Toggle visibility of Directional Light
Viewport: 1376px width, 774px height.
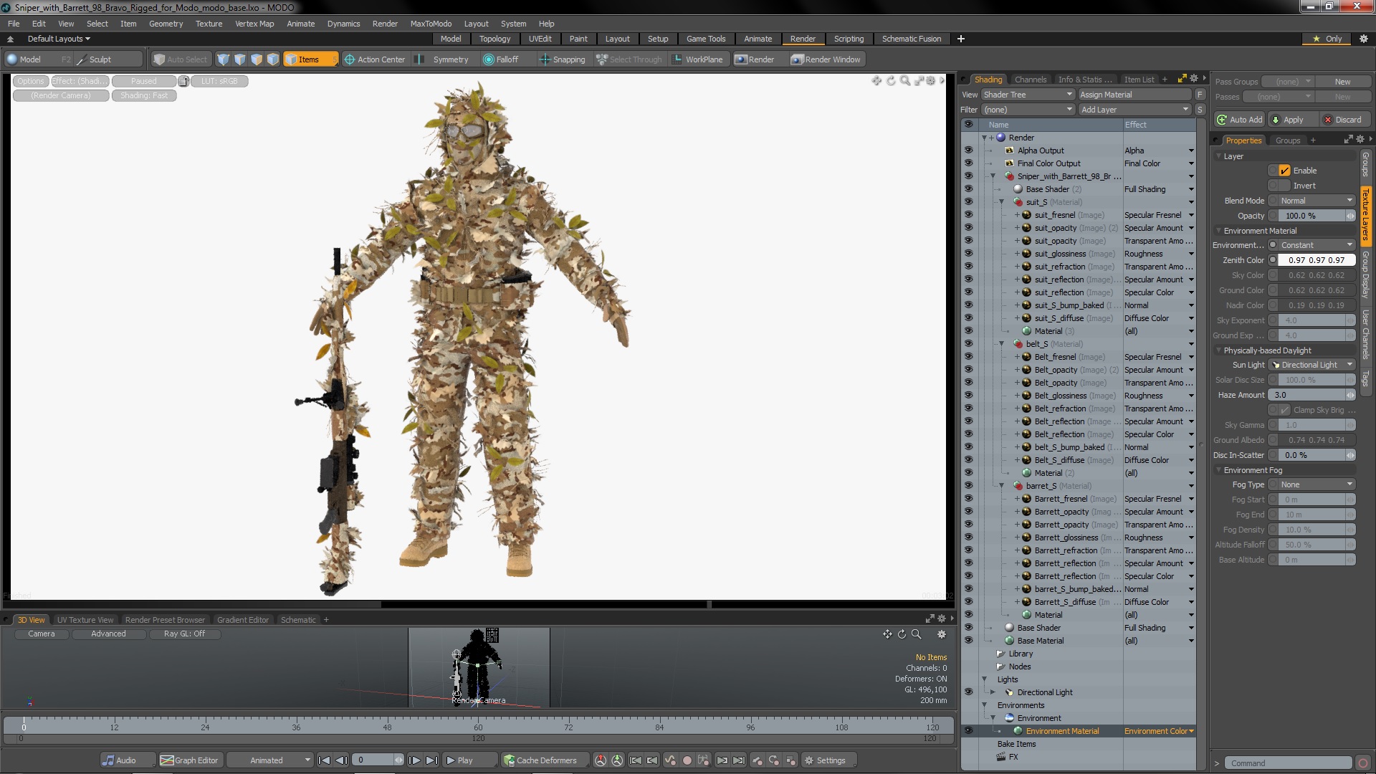tap(968, 692)
